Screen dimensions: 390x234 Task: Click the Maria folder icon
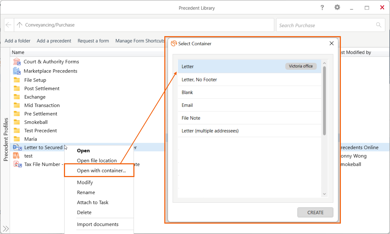click(17, 139)
